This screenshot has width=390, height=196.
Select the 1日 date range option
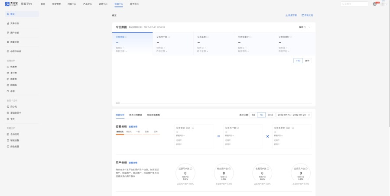253,115
